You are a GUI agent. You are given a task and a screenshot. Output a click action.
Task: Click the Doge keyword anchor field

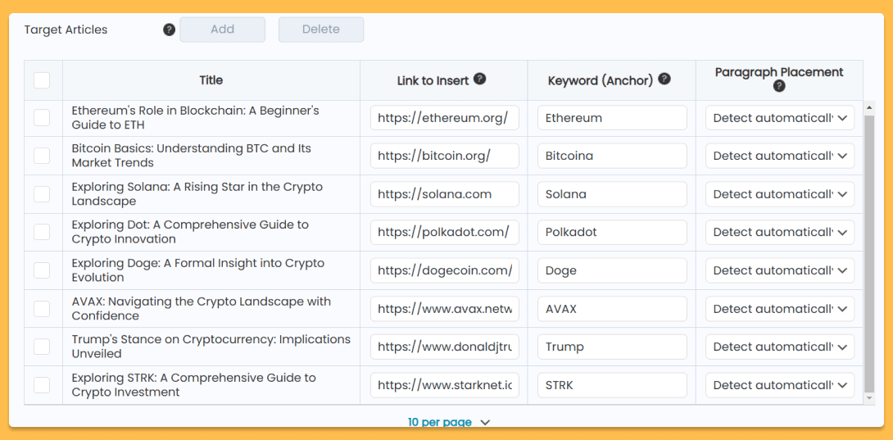coord(612,270)
